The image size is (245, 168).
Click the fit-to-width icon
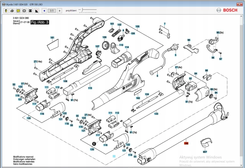30,11
